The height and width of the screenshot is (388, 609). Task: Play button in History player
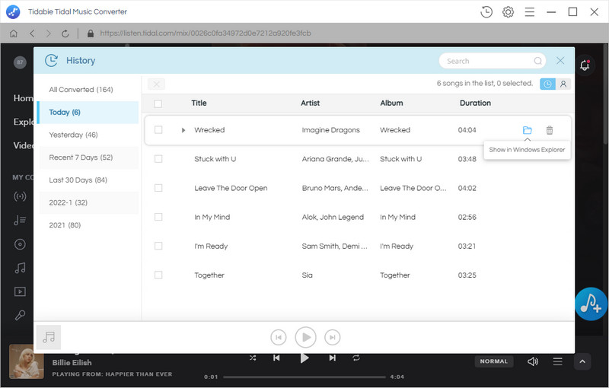(x=306, y=337)
